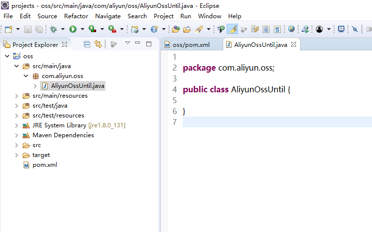Screen dimensions: 372x232
Task: Open the Run dropdown arrow
Action: (x=82, y=29)
